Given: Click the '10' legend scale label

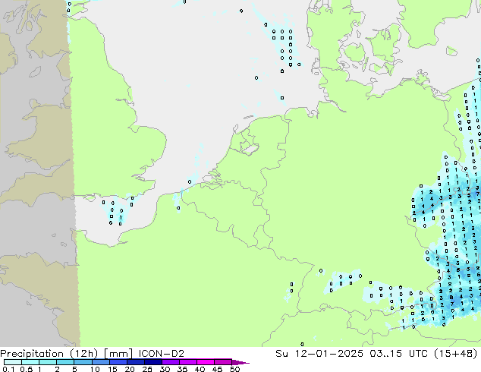Looking at the screenshot, I should click(95, 369).
